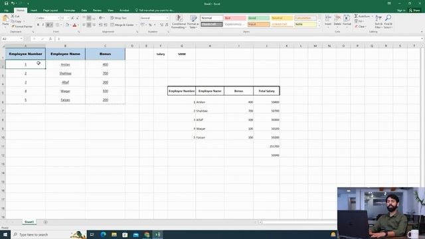The height and width of the screenshot is (239, 425).
Task: Open the font size dropdown
Action: 68,18
